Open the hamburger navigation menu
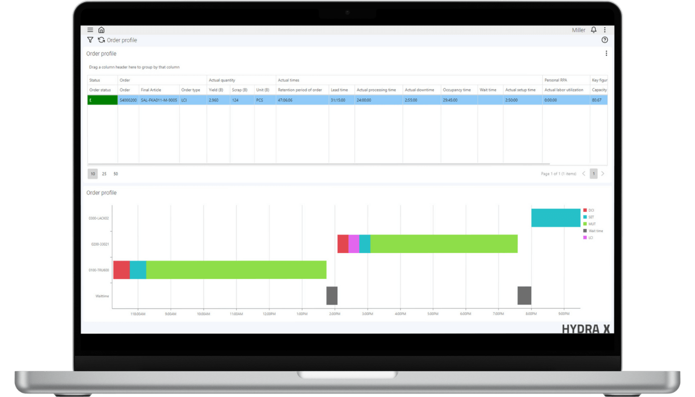Image resolution: width=695 pixels, height=397 pixels. tap(90, 30)
